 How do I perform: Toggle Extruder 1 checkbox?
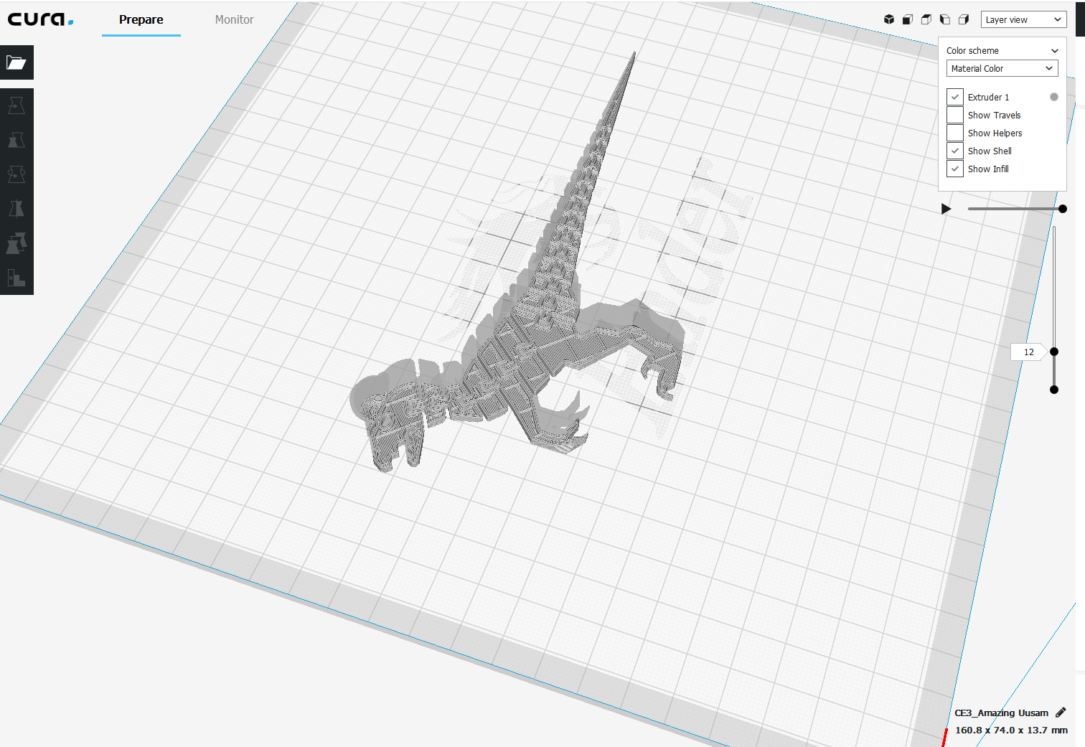click(955, 97)
